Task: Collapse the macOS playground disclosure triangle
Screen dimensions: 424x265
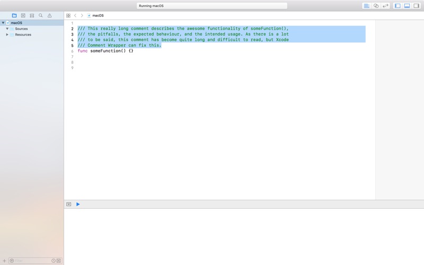Action: pyautogui.click(x=3, y=23)
